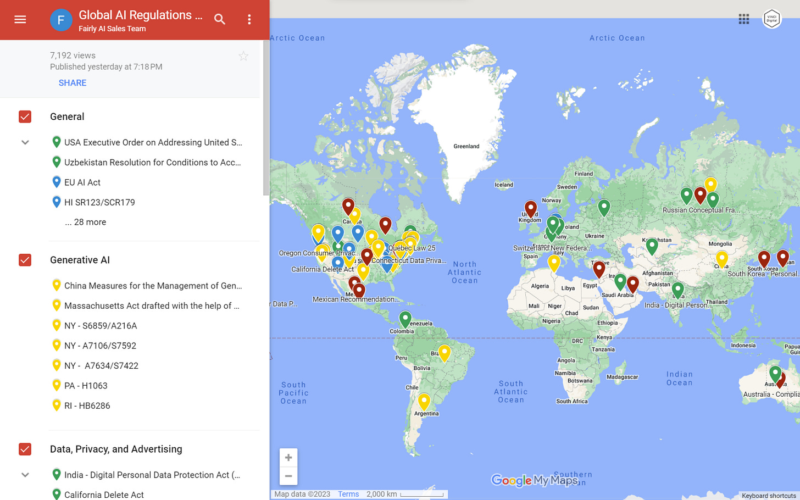Click the green pin near Finland in western Russia
The image size is (800, 500).
[x=604, y=208]
